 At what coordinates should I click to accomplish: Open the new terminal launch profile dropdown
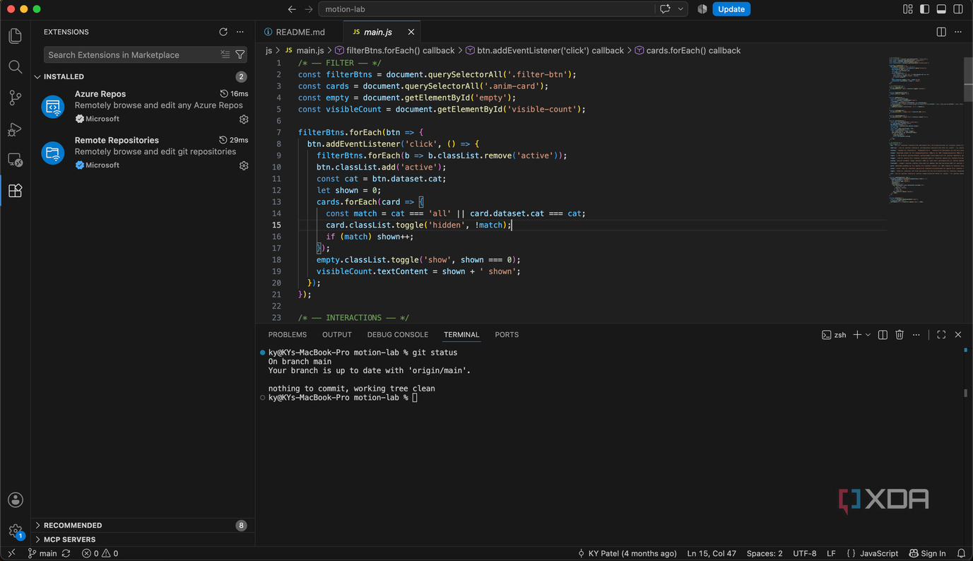[x=868, y=335]
